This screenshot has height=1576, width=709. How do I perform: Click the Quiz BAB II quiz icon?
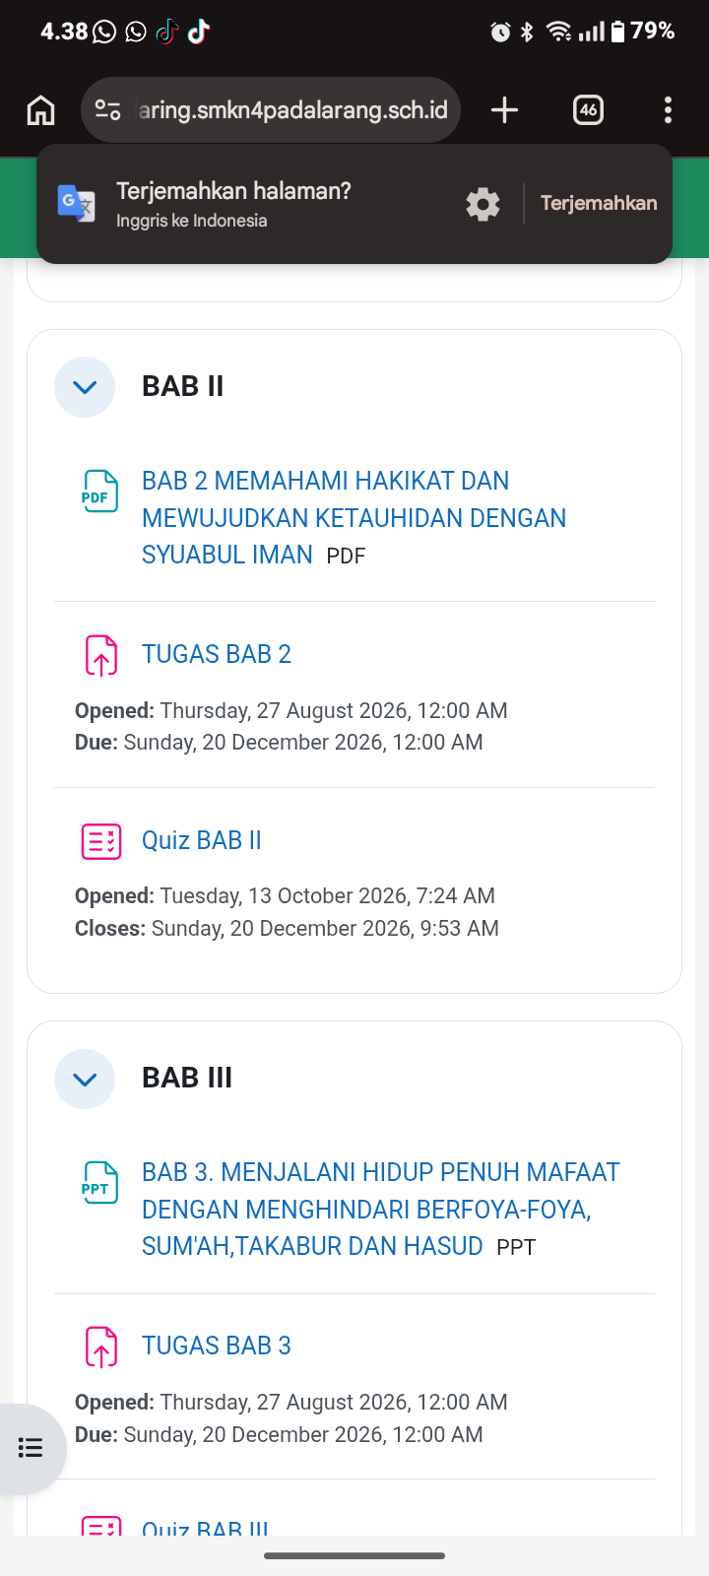pyautogui.click(x=100, y=841)
